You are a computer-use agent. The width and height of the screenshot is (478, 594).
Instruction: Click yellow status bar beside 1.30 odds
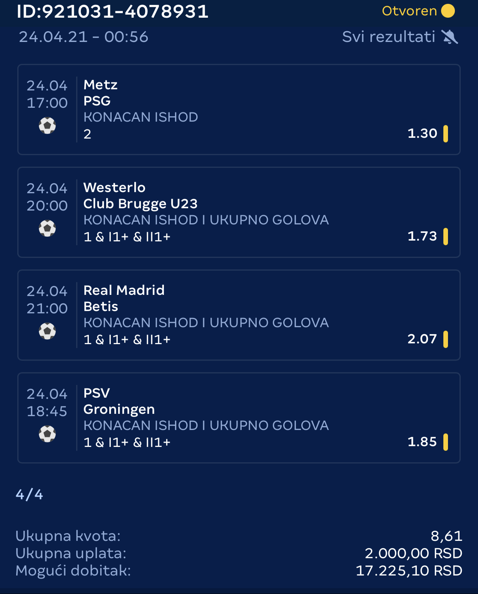pos(446,134)
